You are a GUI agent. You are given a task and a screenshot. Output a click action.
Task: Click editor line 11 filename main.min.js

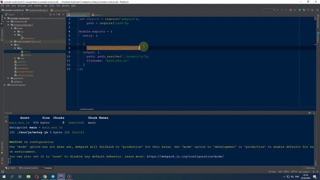point(107,60)
